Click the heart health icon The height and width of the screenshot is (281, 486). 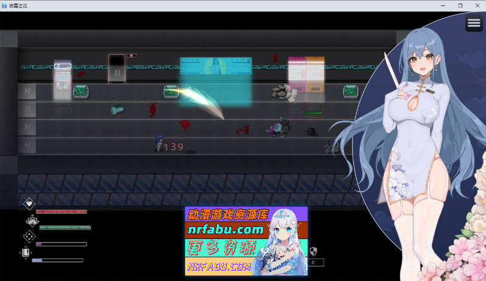point(29,204)
